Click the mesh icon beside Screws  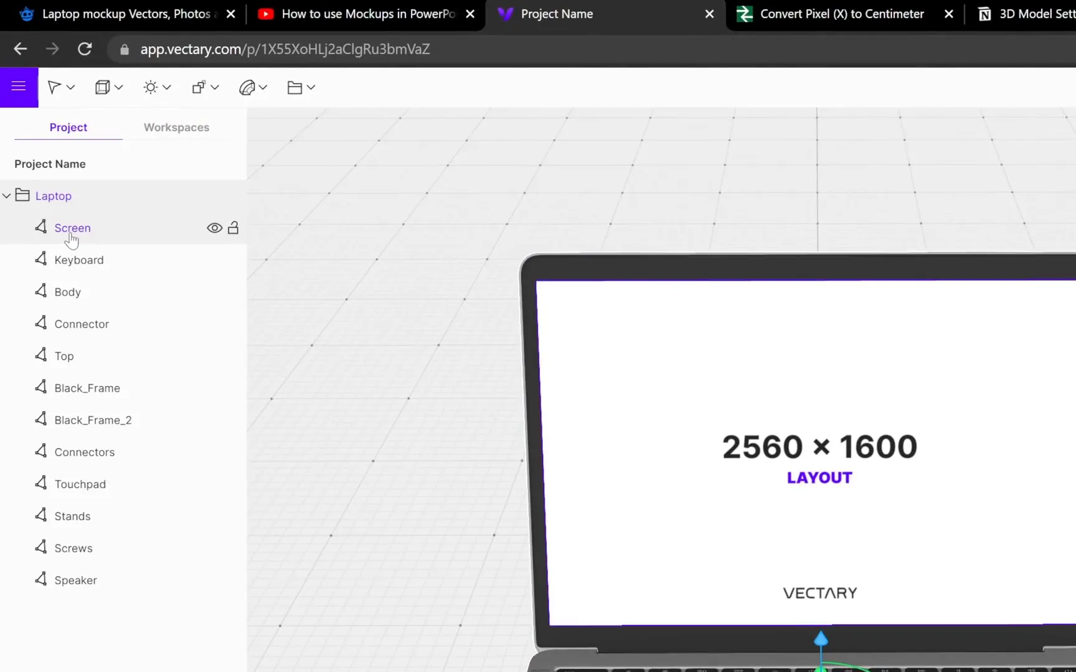pyautogui.click(x=41, y=547)
